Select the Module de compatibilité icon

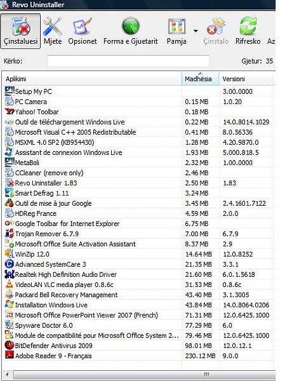pos(10,335)
